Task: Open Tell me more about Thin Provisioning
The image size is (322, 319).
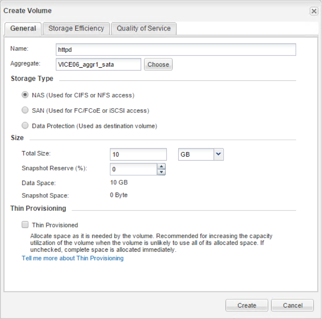Action: point(72,258)
